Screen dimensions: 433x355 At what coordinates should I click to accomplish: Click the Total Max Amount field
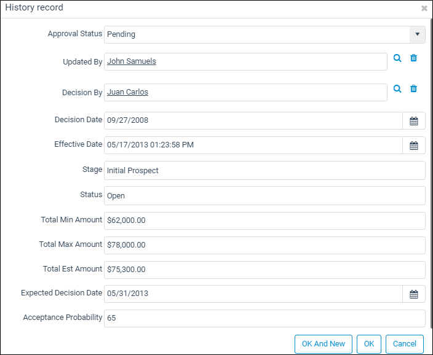[264, 245]
